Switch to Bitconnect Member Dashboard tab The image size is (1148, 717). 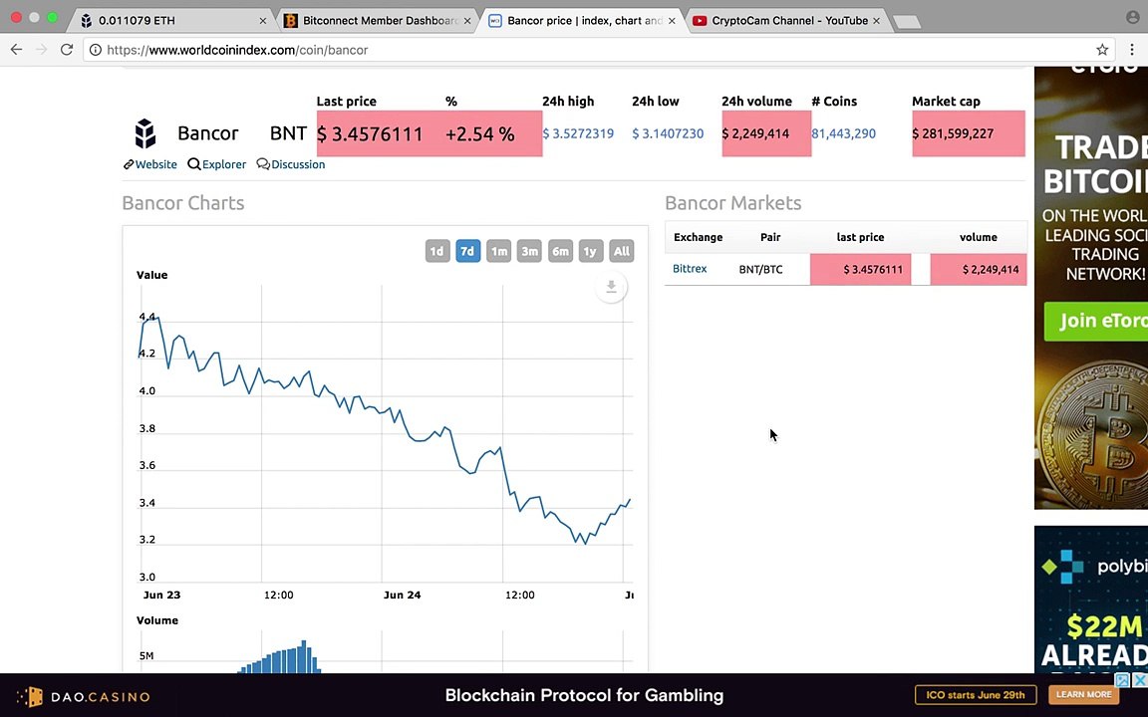click(x=377, y=21)
